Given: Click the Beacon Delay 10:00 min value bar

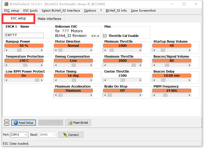Looking at the screenshot, I should click(172, 76).
